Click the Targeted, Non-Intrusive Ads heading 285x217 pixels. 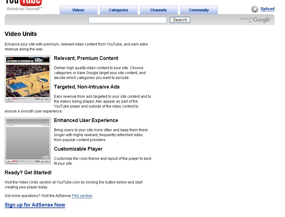tap(87, 87)
